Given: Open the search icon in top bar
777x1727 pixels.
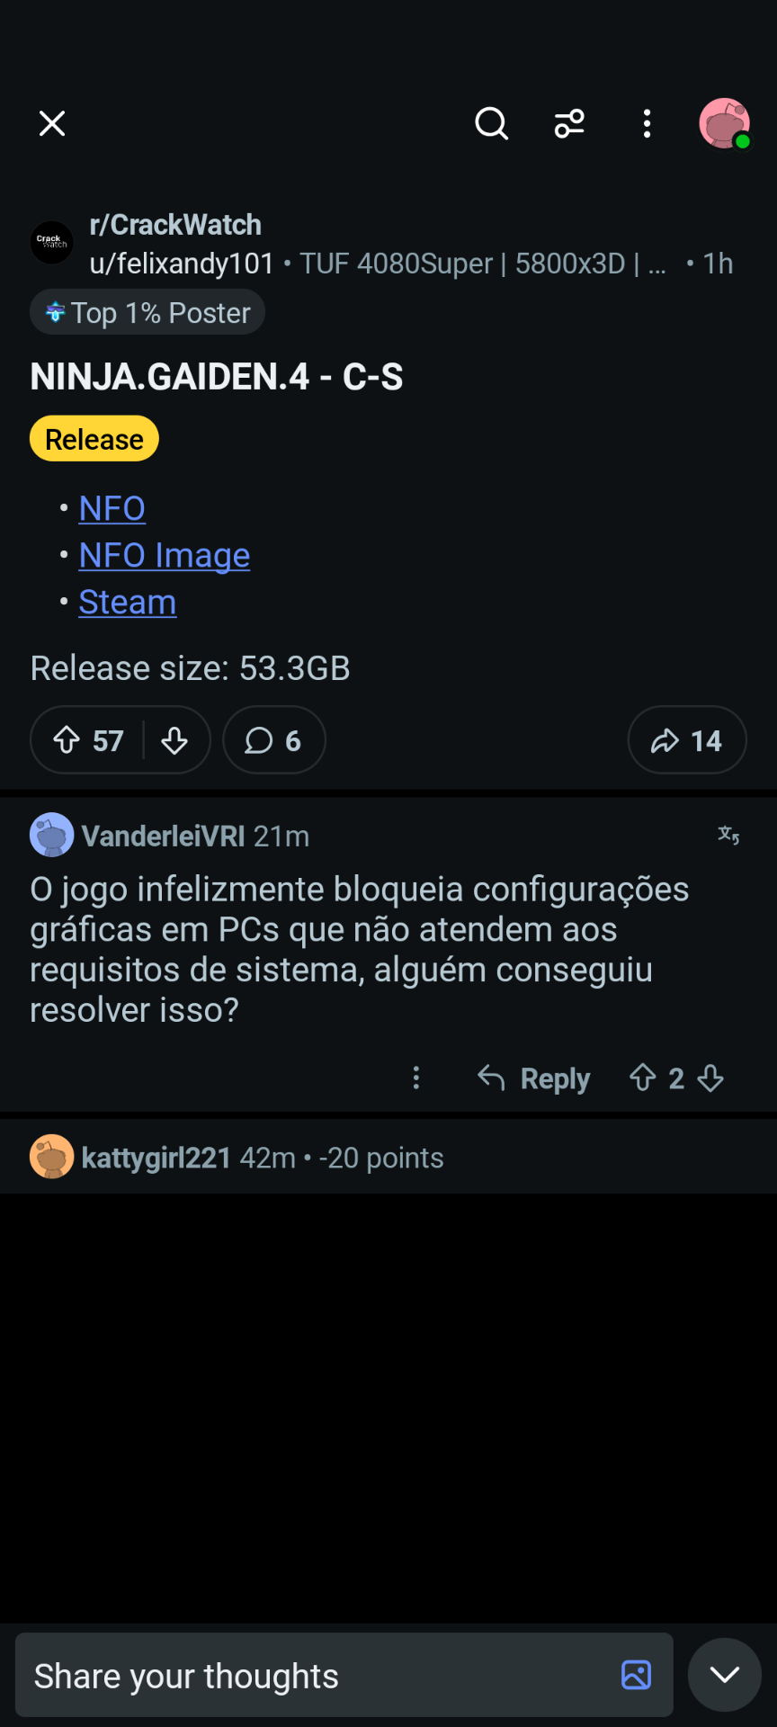Looking at the screenshot, I should (x=492, y=123).
